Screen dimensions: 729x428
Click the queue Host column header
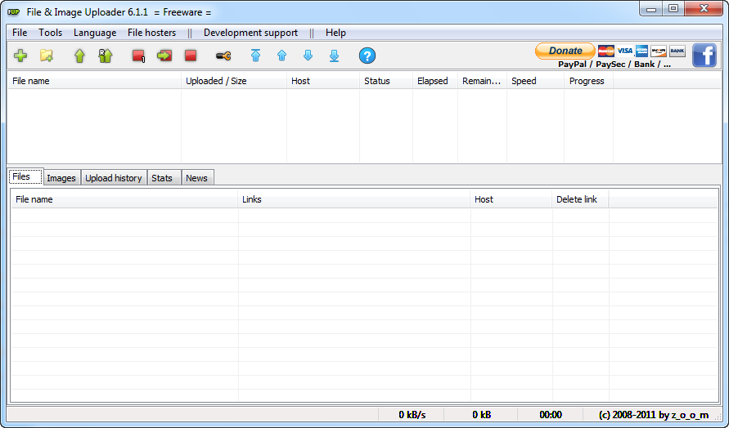(323, 81)
